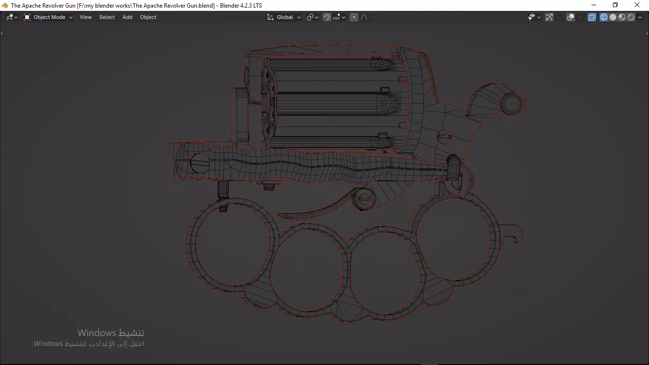Click the Blender logo in the title bar

5,5
